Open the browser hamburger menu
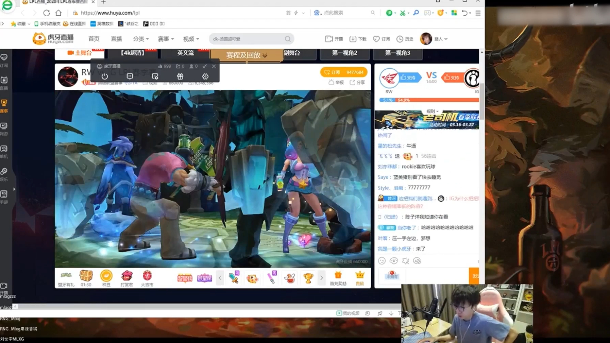This screenshot has width=610, height=343. (478, 13)
